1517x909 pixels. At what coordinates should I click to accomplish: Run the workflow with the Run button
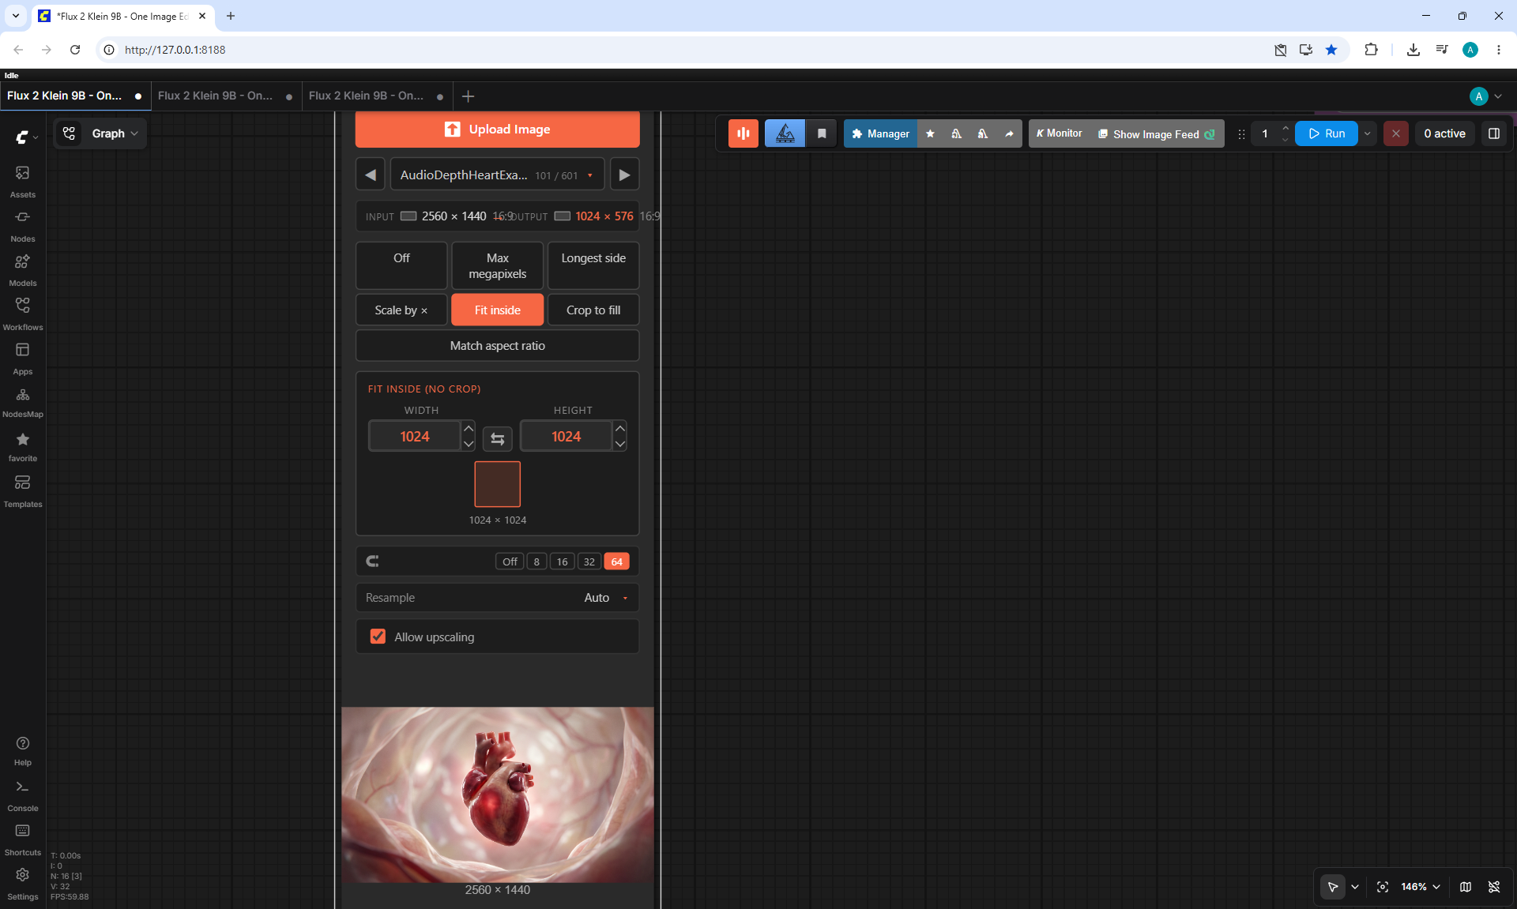1327,133
